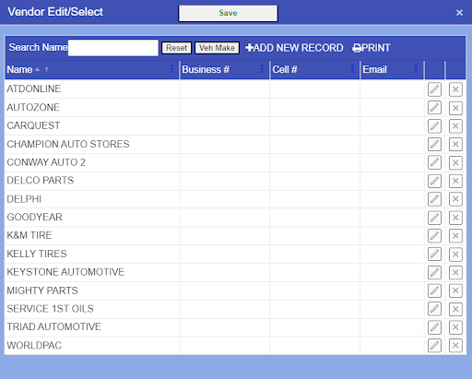Edit the TRIAD AUTOMOTIVE record

pos(434,327)
